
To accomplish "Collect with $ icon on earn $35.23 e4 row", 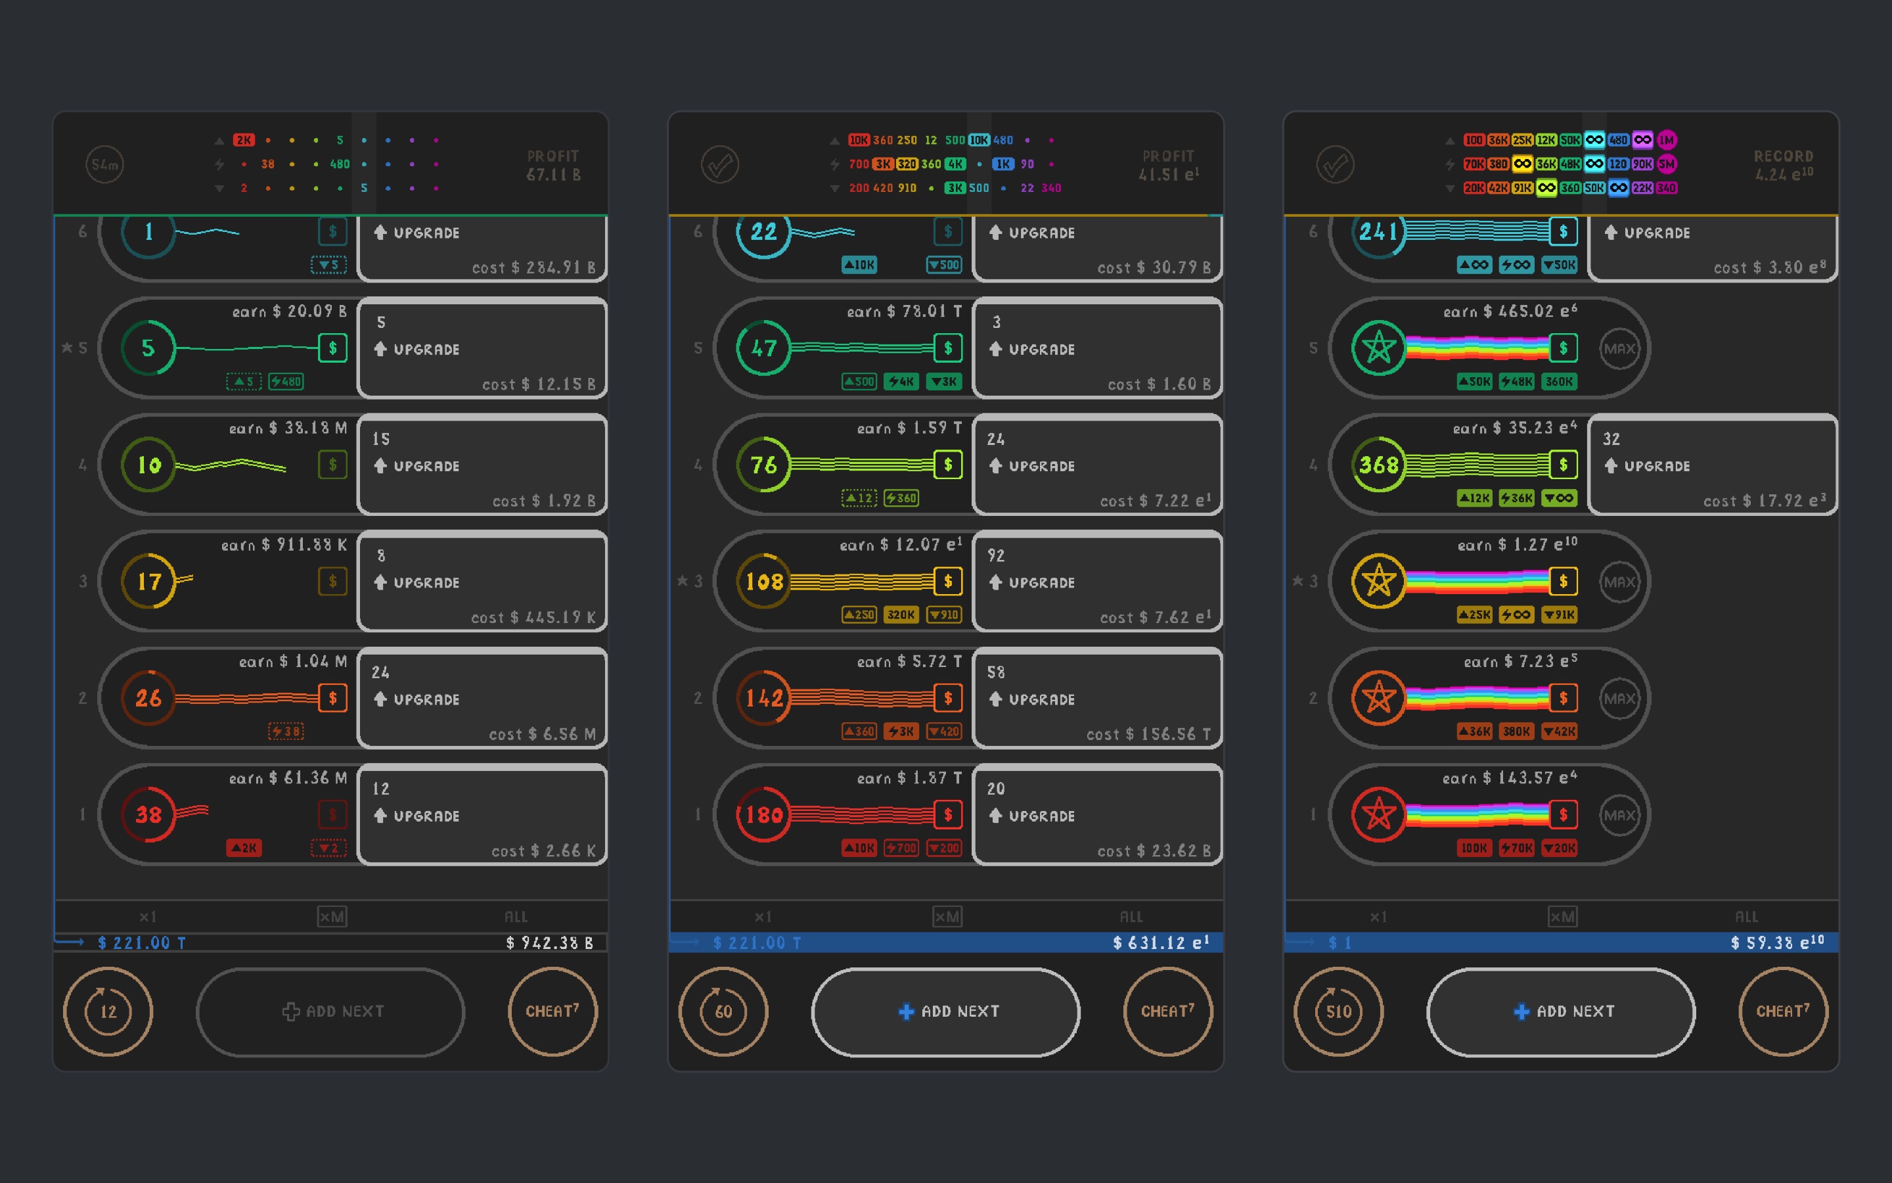I will click(x=1563, y=465).
